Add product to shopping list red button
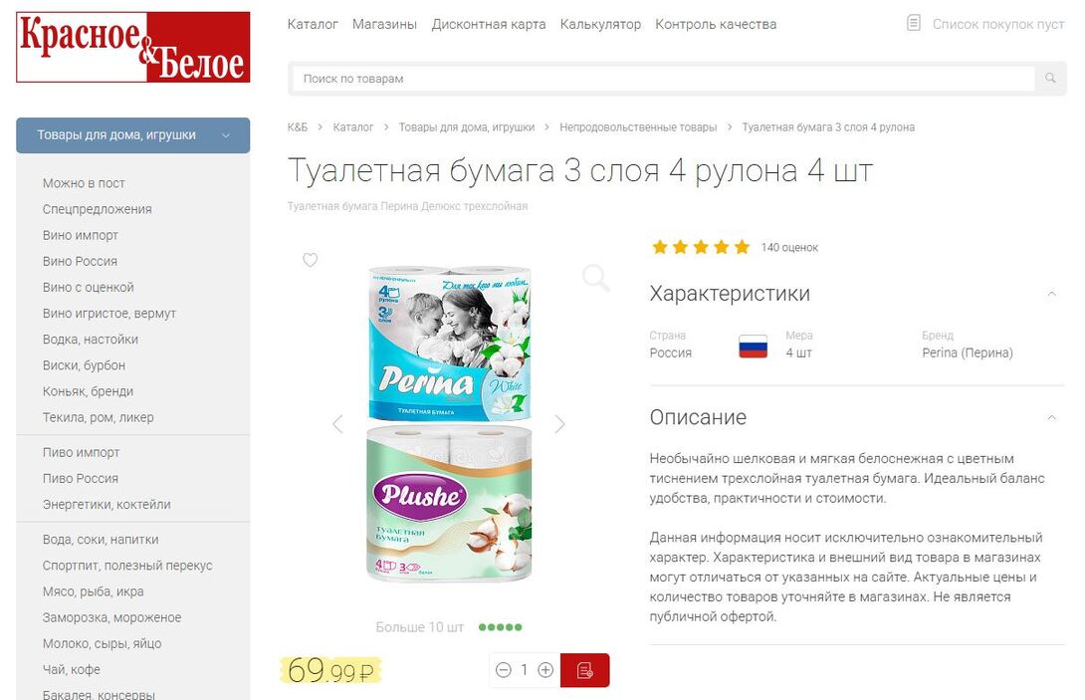Image resolution: width=1085 pixels, height=700 pixels. [584, 670]
